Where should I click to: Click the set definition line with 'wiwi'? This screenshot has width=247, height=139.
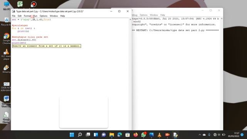click(x=31, y=20)
